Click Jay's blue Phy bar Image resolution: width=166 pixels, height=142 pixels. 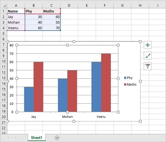[29, 99]
